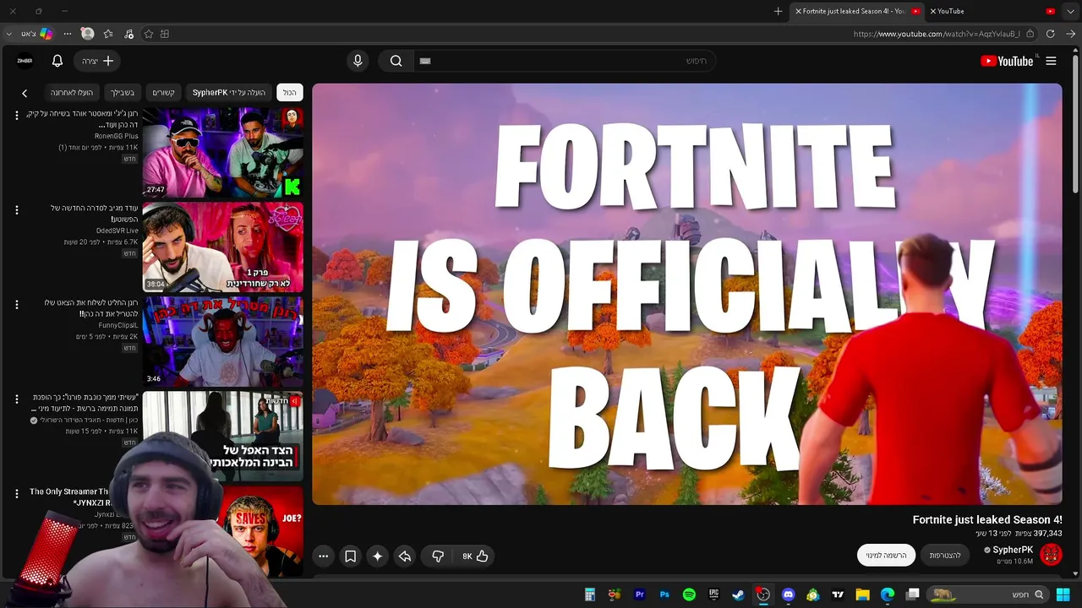1082x608 pixels.
Task: Submit search with magnifier button
Action: click(396, 61)
